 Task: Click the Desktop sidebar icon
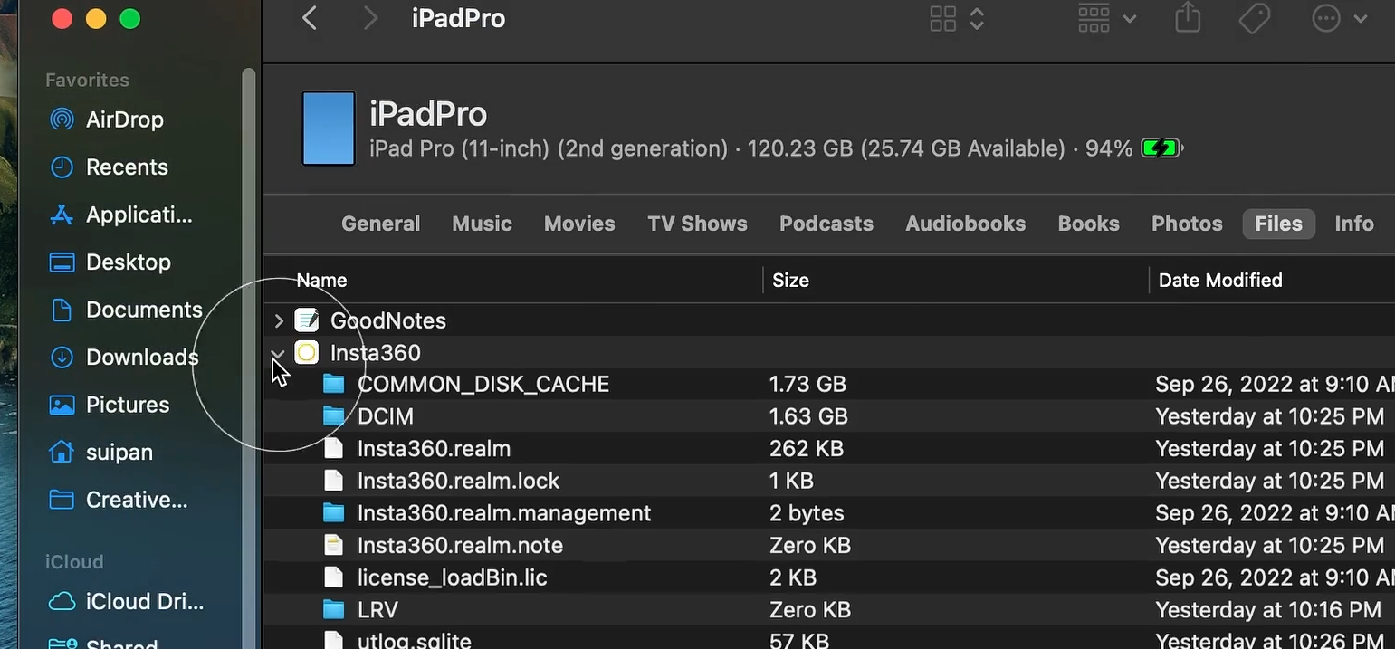coord(62,262)
